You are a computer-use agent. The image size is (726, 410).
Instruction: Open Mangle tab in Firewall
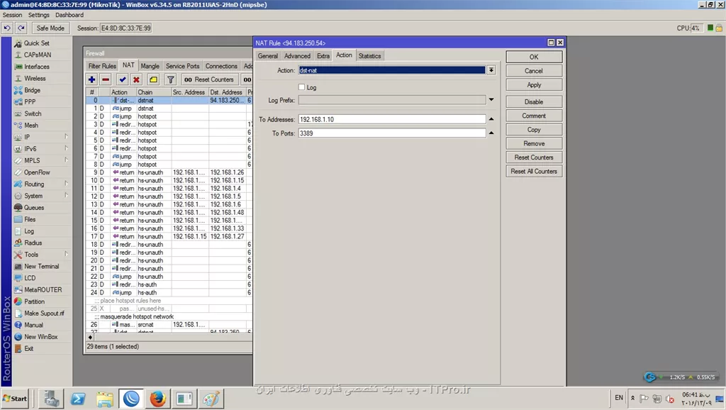point(150,66)
